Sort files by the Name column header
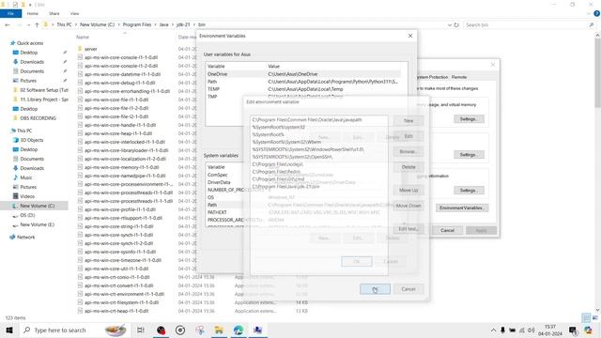The width and height of the screenshot is (601, 338). pyautogui.click(x=83, y=38)
